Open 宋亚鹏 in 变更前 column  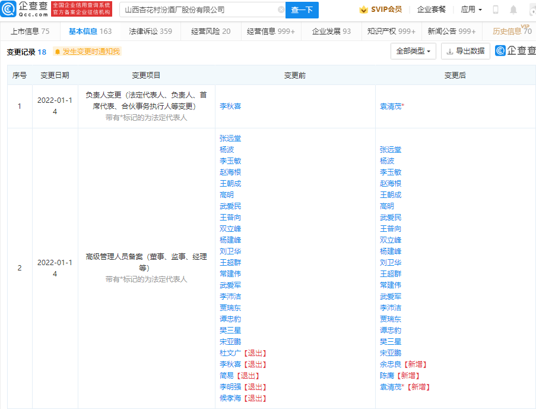(230, 342)
